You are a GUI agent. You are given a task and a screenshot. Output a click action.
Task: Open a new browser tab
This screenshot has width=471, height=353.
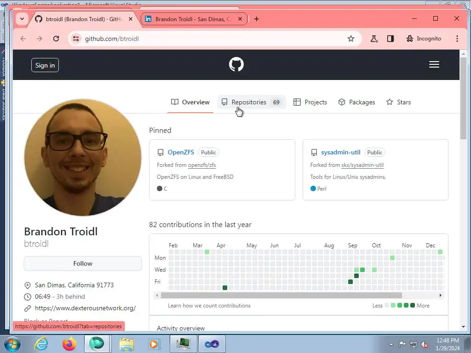pos(257,19)
